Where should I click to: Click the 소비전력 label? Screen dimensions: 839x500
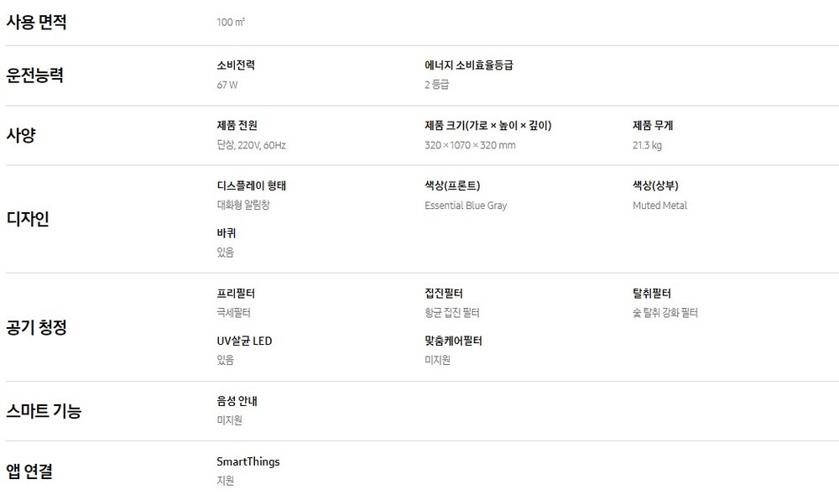pyautogui.click(x=236, y=65)
